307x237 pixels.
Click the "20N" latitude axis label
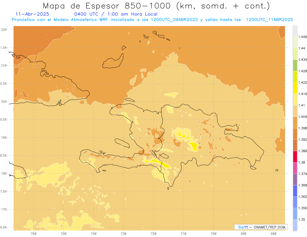pos(4,101)
